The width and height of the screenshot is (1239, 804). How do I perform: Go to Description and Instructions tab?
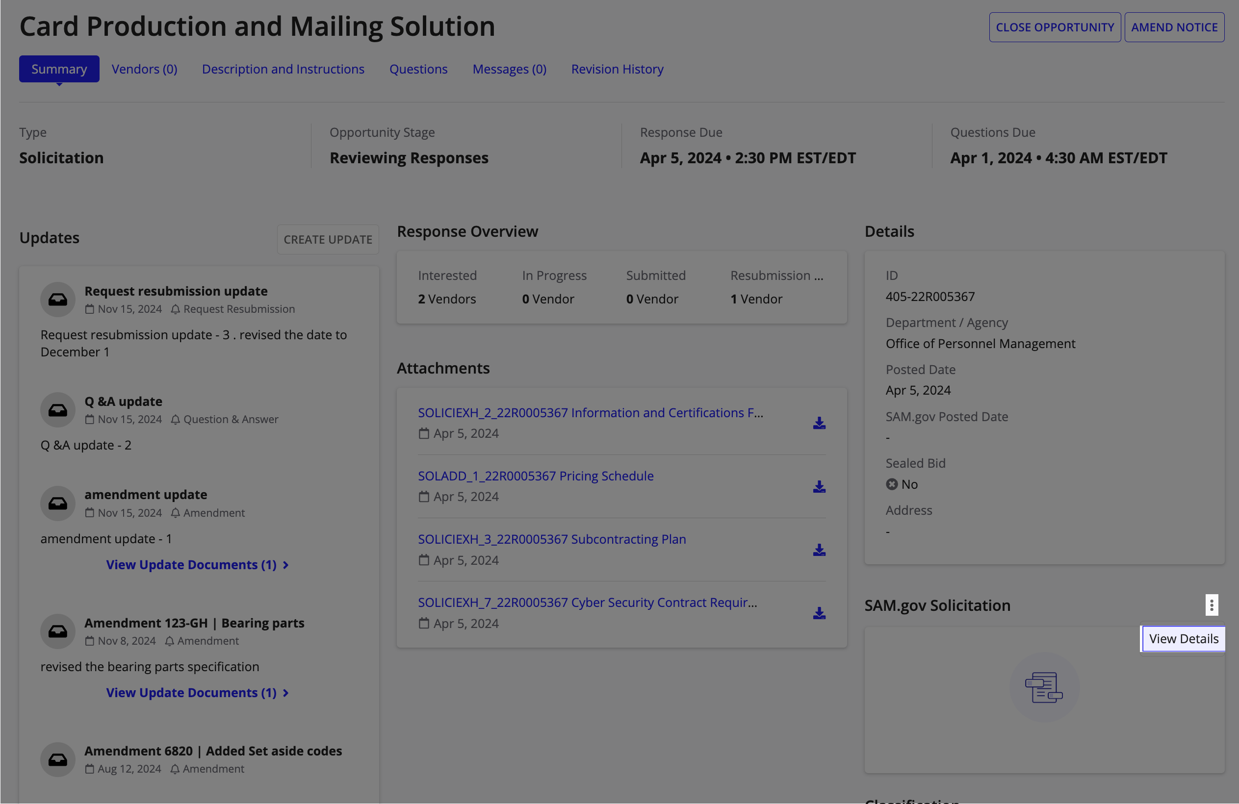coord(283,69)
